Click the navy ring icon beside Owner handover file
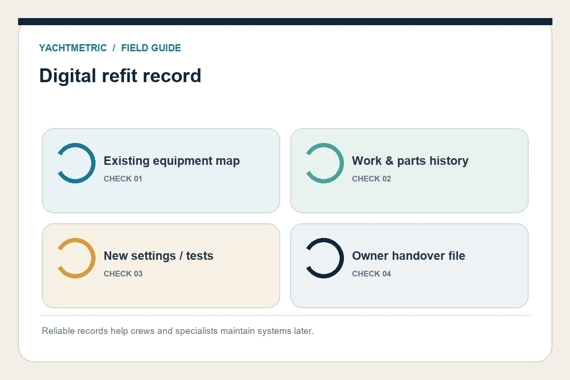This screenshot has width=570, height=380. [324, 258]
